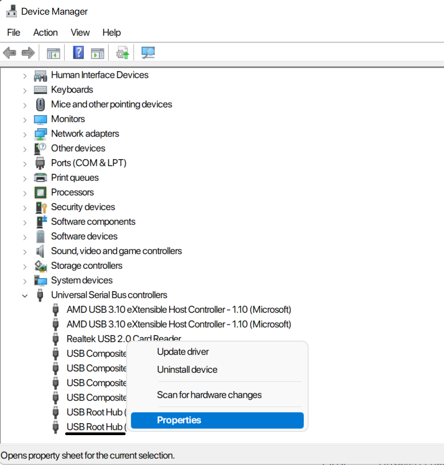Click the Print queues printer icon
Viewport: 444px width, 465px height.
point(40,178)
